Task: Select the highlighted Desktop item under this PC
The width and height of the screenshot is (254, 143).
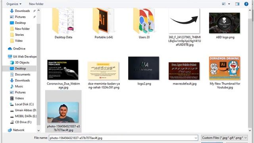Action: coord(19,68)
